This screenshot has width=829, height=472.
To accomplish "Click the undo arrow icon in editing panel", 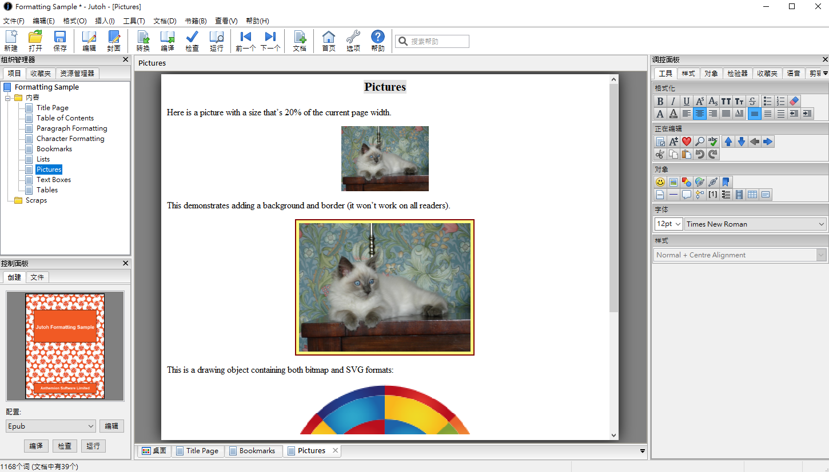I will (700, 154).
